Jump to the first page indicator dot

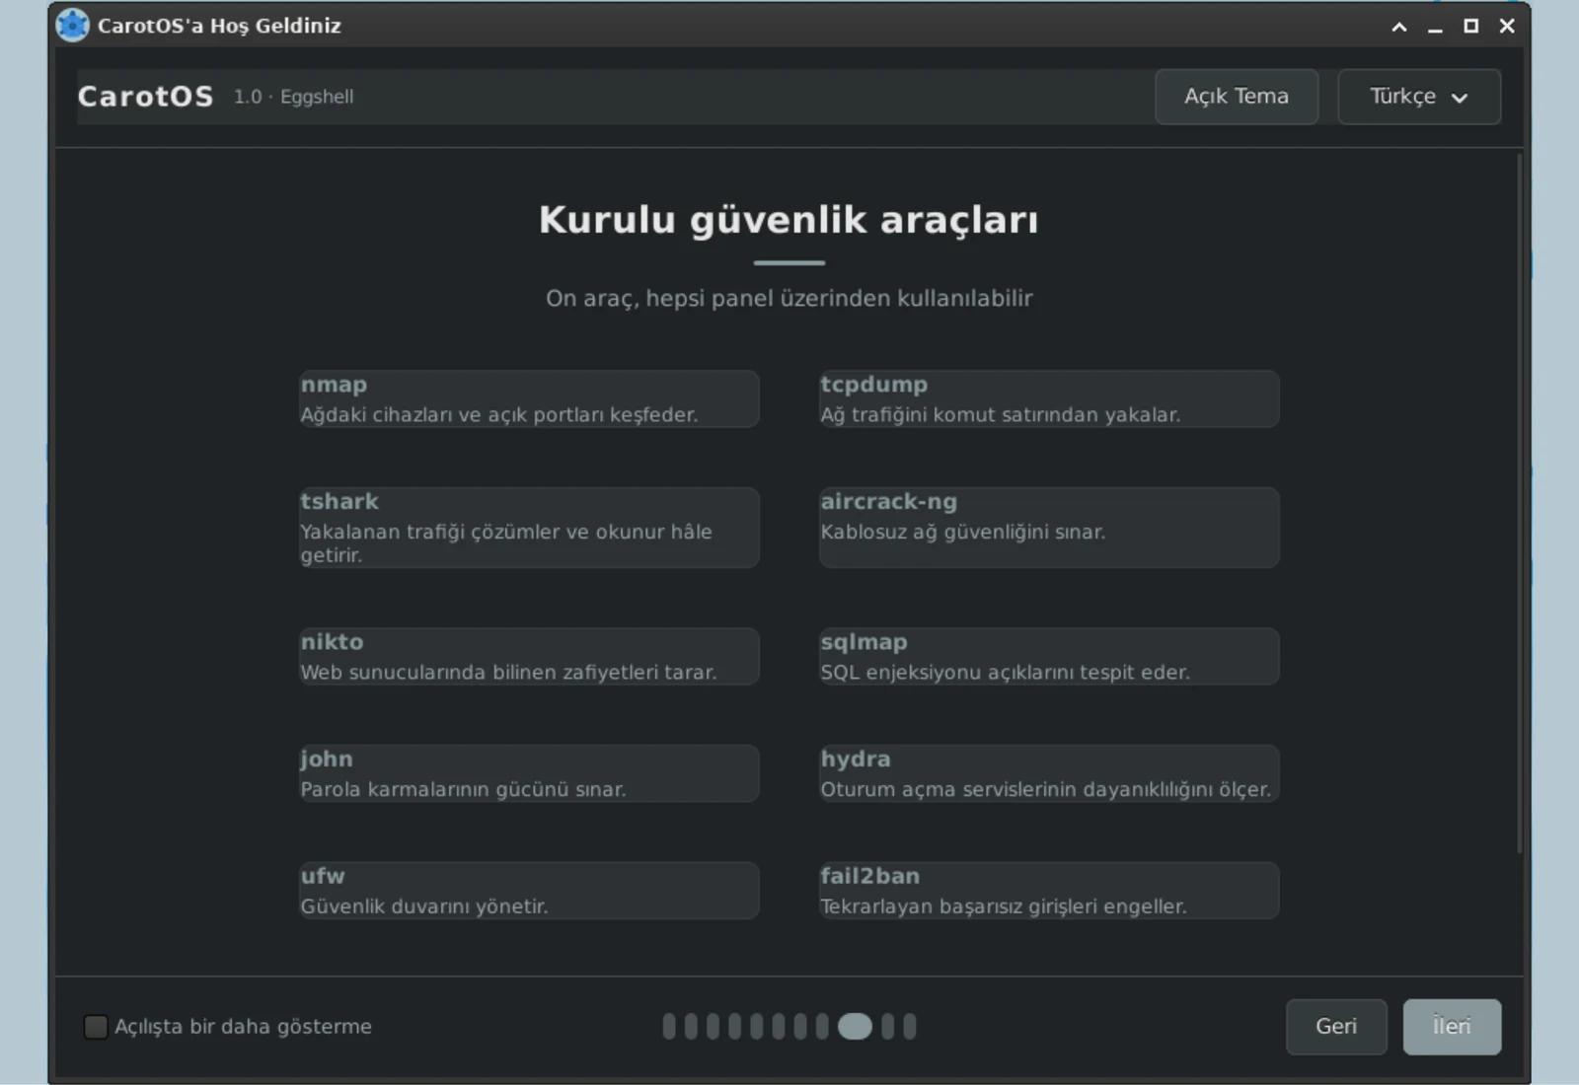click(x=669, y=1027)
